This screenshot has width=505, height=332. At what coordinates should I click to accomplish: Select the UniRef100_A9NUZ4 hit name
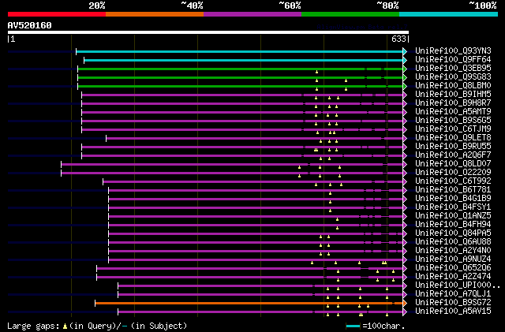click(x=453, y=259)
